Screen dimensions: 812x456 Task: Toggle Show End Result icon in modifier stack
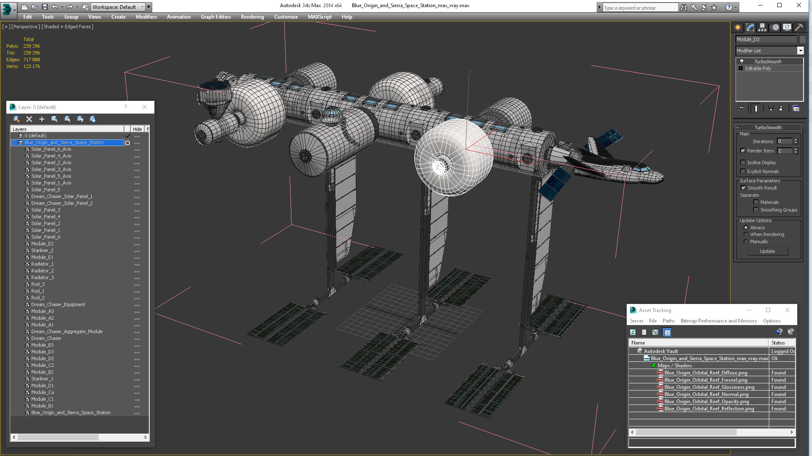(x=756, y=109)
